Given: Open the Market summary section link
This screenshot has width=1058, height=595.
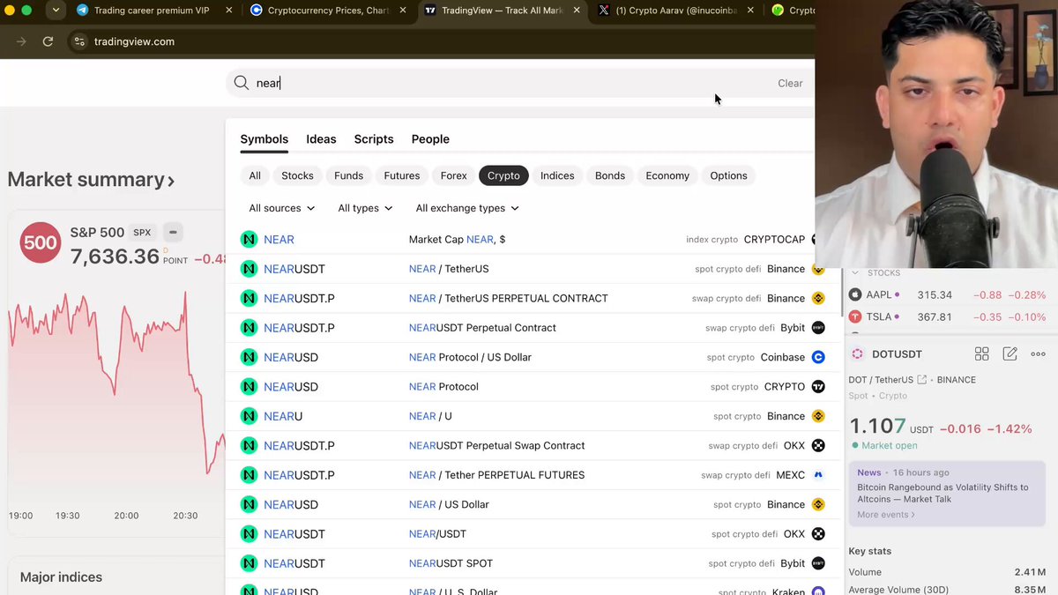Looking at the screenshot, I should (x=91, y=180).
